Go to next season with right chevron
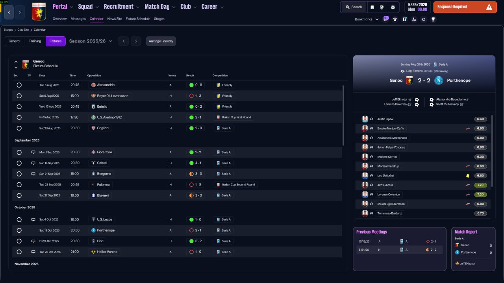The width and height of the screenshot is (504, 283). tap(136, 41)
